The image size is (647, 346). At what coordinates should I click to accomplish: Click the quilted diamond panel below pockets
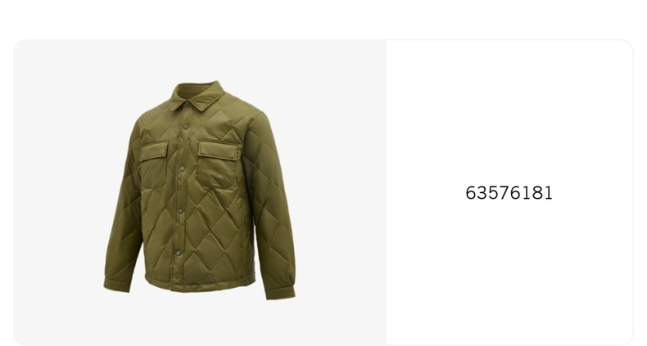[x=212, y=231]
